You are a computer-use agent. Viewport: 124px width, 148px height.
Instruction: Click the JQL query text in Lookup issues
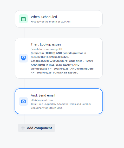click(62, 63)
